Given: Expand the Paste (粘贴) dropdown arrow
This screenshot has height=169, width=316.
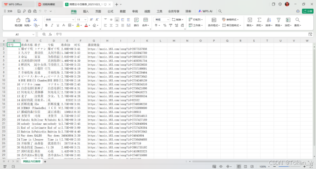Looking at the screenshot, I should (31, 26).
